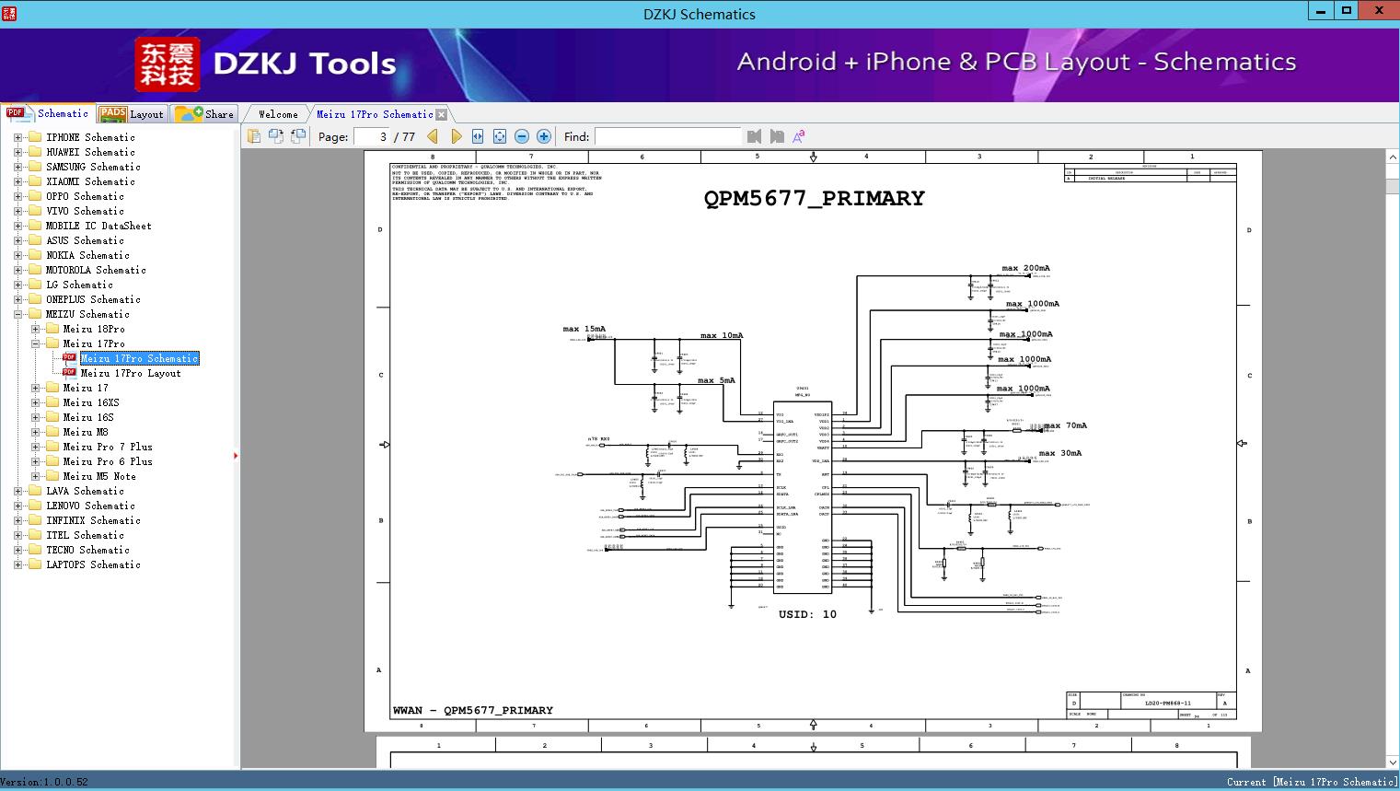Select ASUS Schematic in the tree
Viewport: 1400px width, 791px height.
coord(85,240)
